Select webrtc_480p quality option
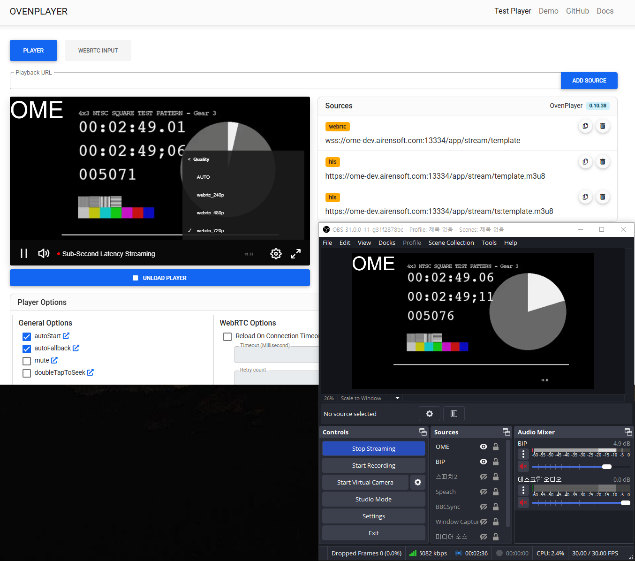The width and height of the screenshot is (635, 561). pyautogui.click(x=210, y=213)
